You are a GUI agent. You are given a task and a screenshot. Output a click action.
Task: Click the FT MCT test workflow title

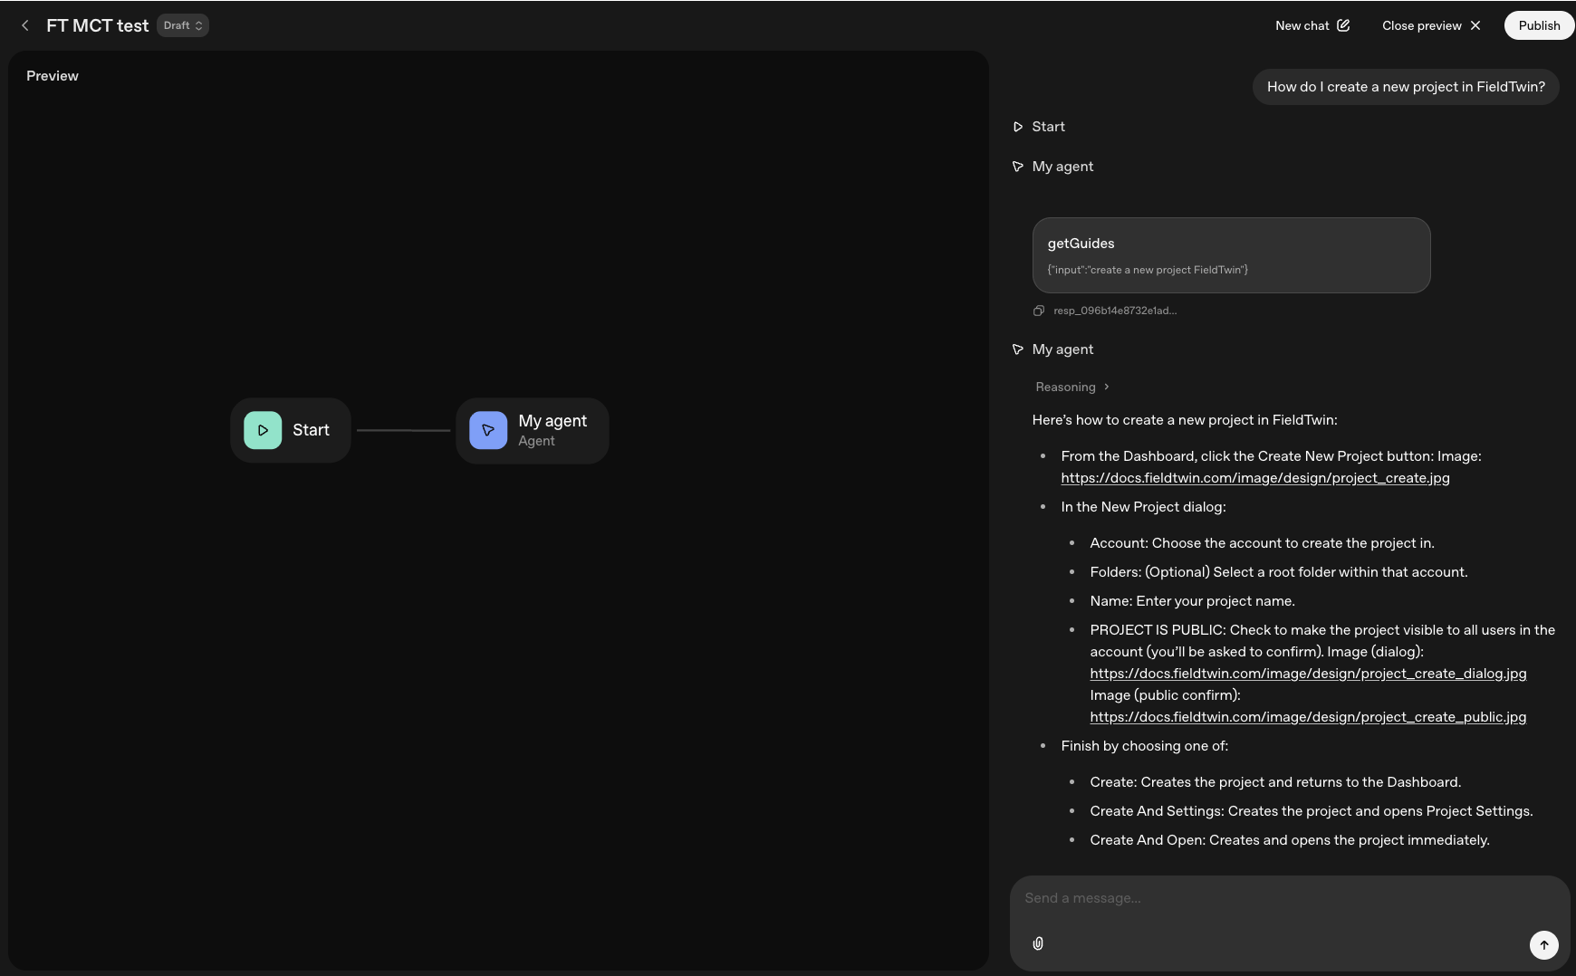[97, 25]
